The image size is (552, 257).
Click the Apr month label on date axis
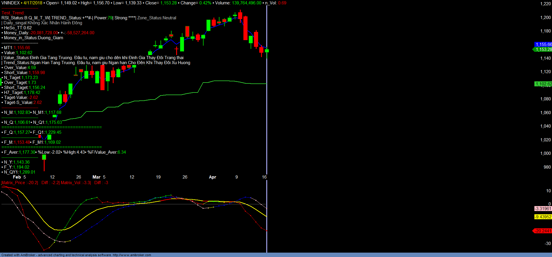pos(212,177)
